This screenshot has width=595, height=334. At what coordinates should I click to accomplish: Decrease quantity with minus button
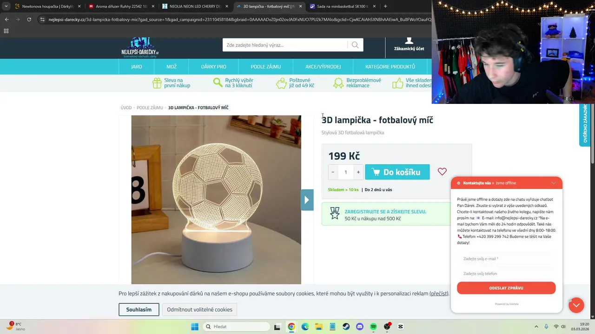333,172
